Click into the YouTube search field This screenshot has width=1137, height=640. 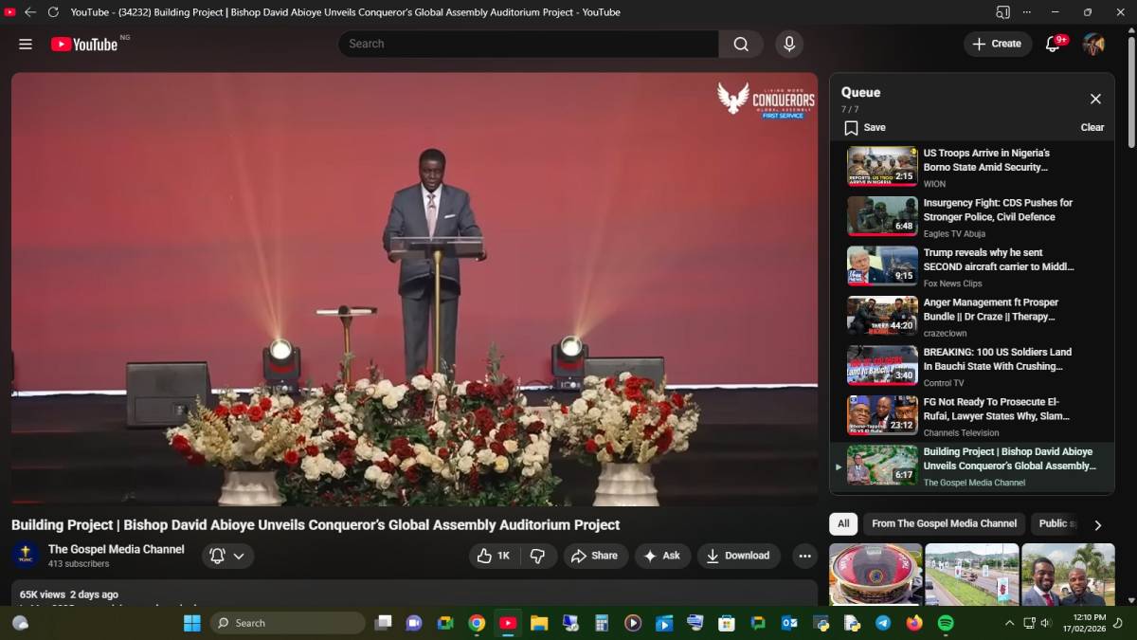click(x=529, y=44)
